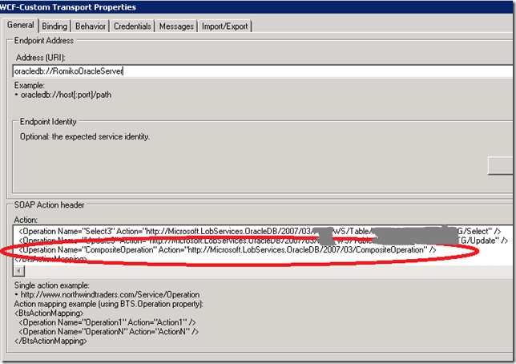The image size is (516, 364).
Task: Click the 'Action:' label above the text box
Action: pyautogui.click(x=25, y=216)
